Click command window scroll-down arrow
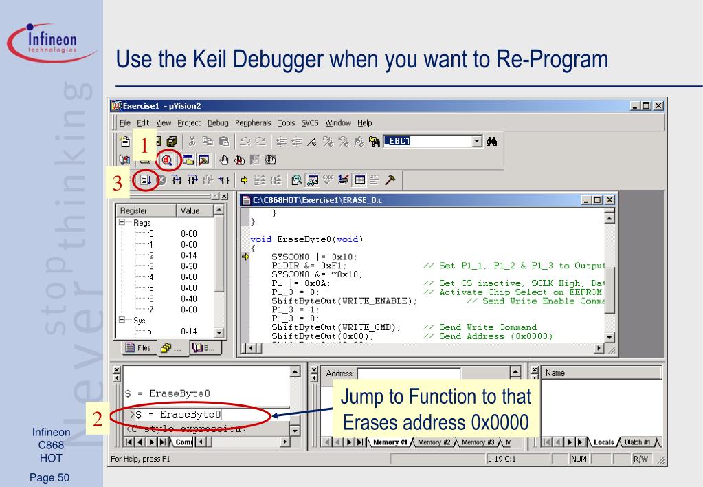The image size is (703, 487). click(x=295, y=431)
